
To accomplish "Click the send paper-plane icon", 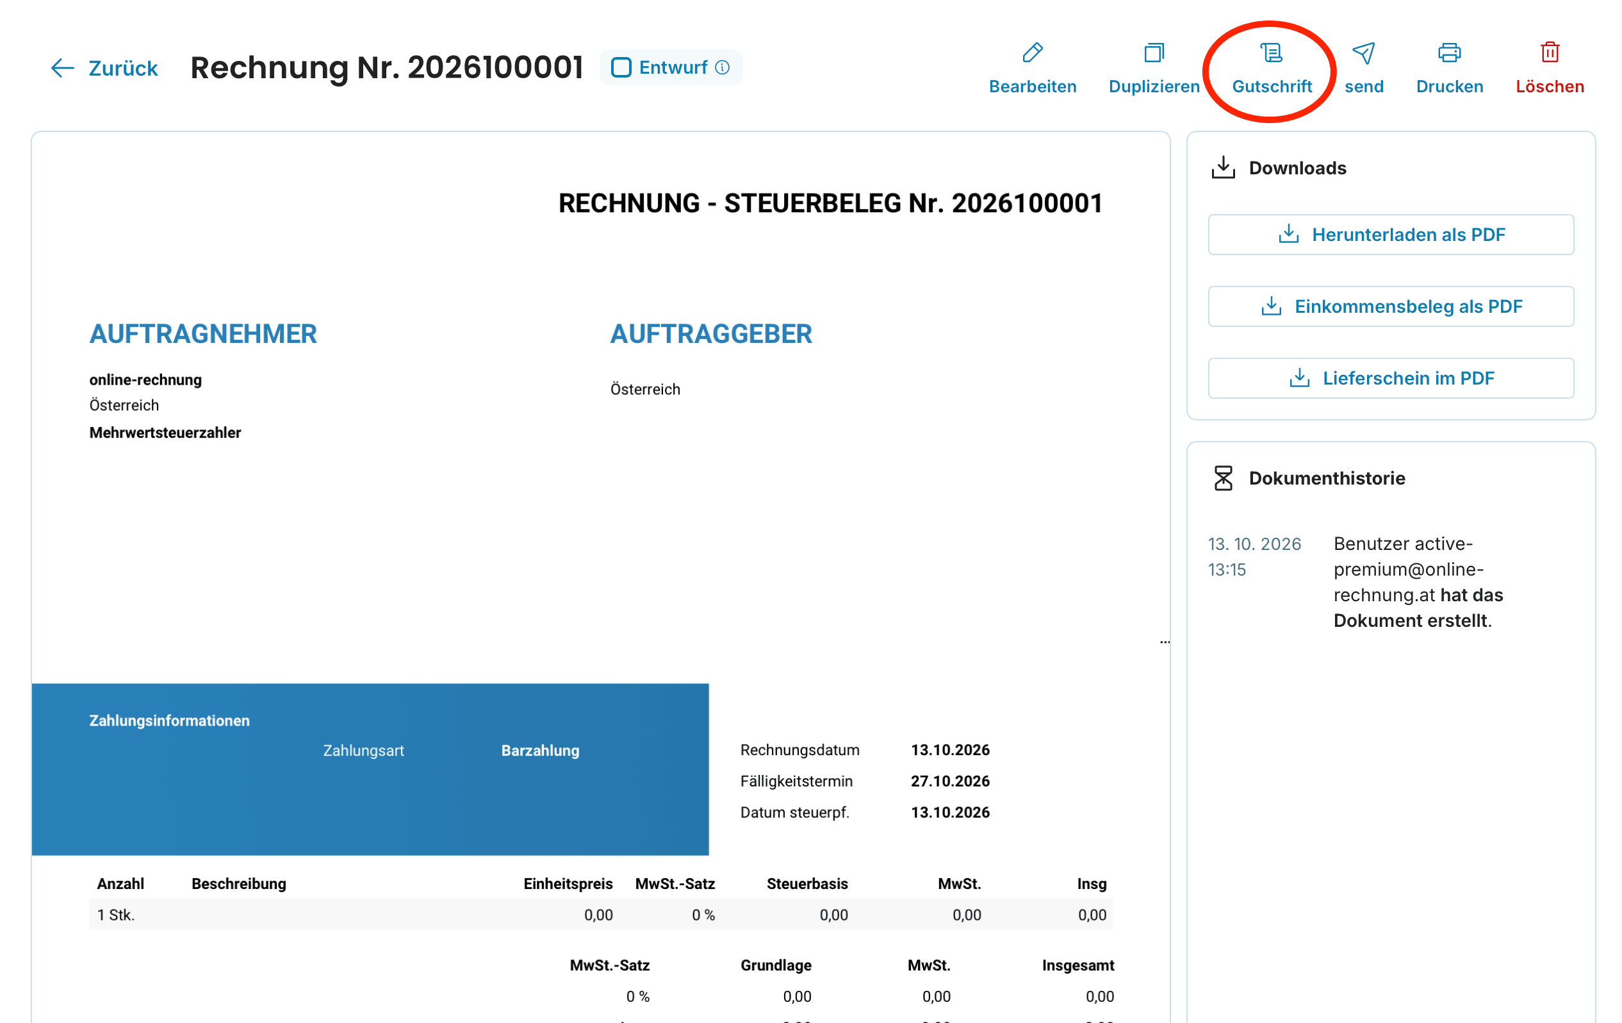I will tap(1363, 53).
